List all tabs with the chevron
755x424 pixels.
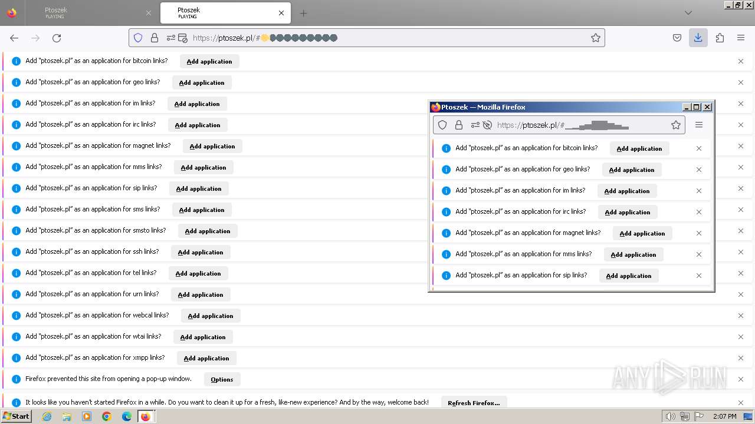tap(688, 13)
